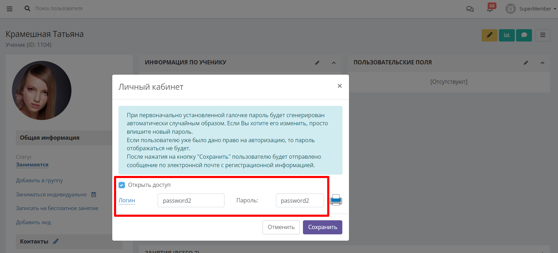Open the chat messages icon
The width and height of the screenshot is (558, 253).
pyautogui.click(x=470, y=9)
